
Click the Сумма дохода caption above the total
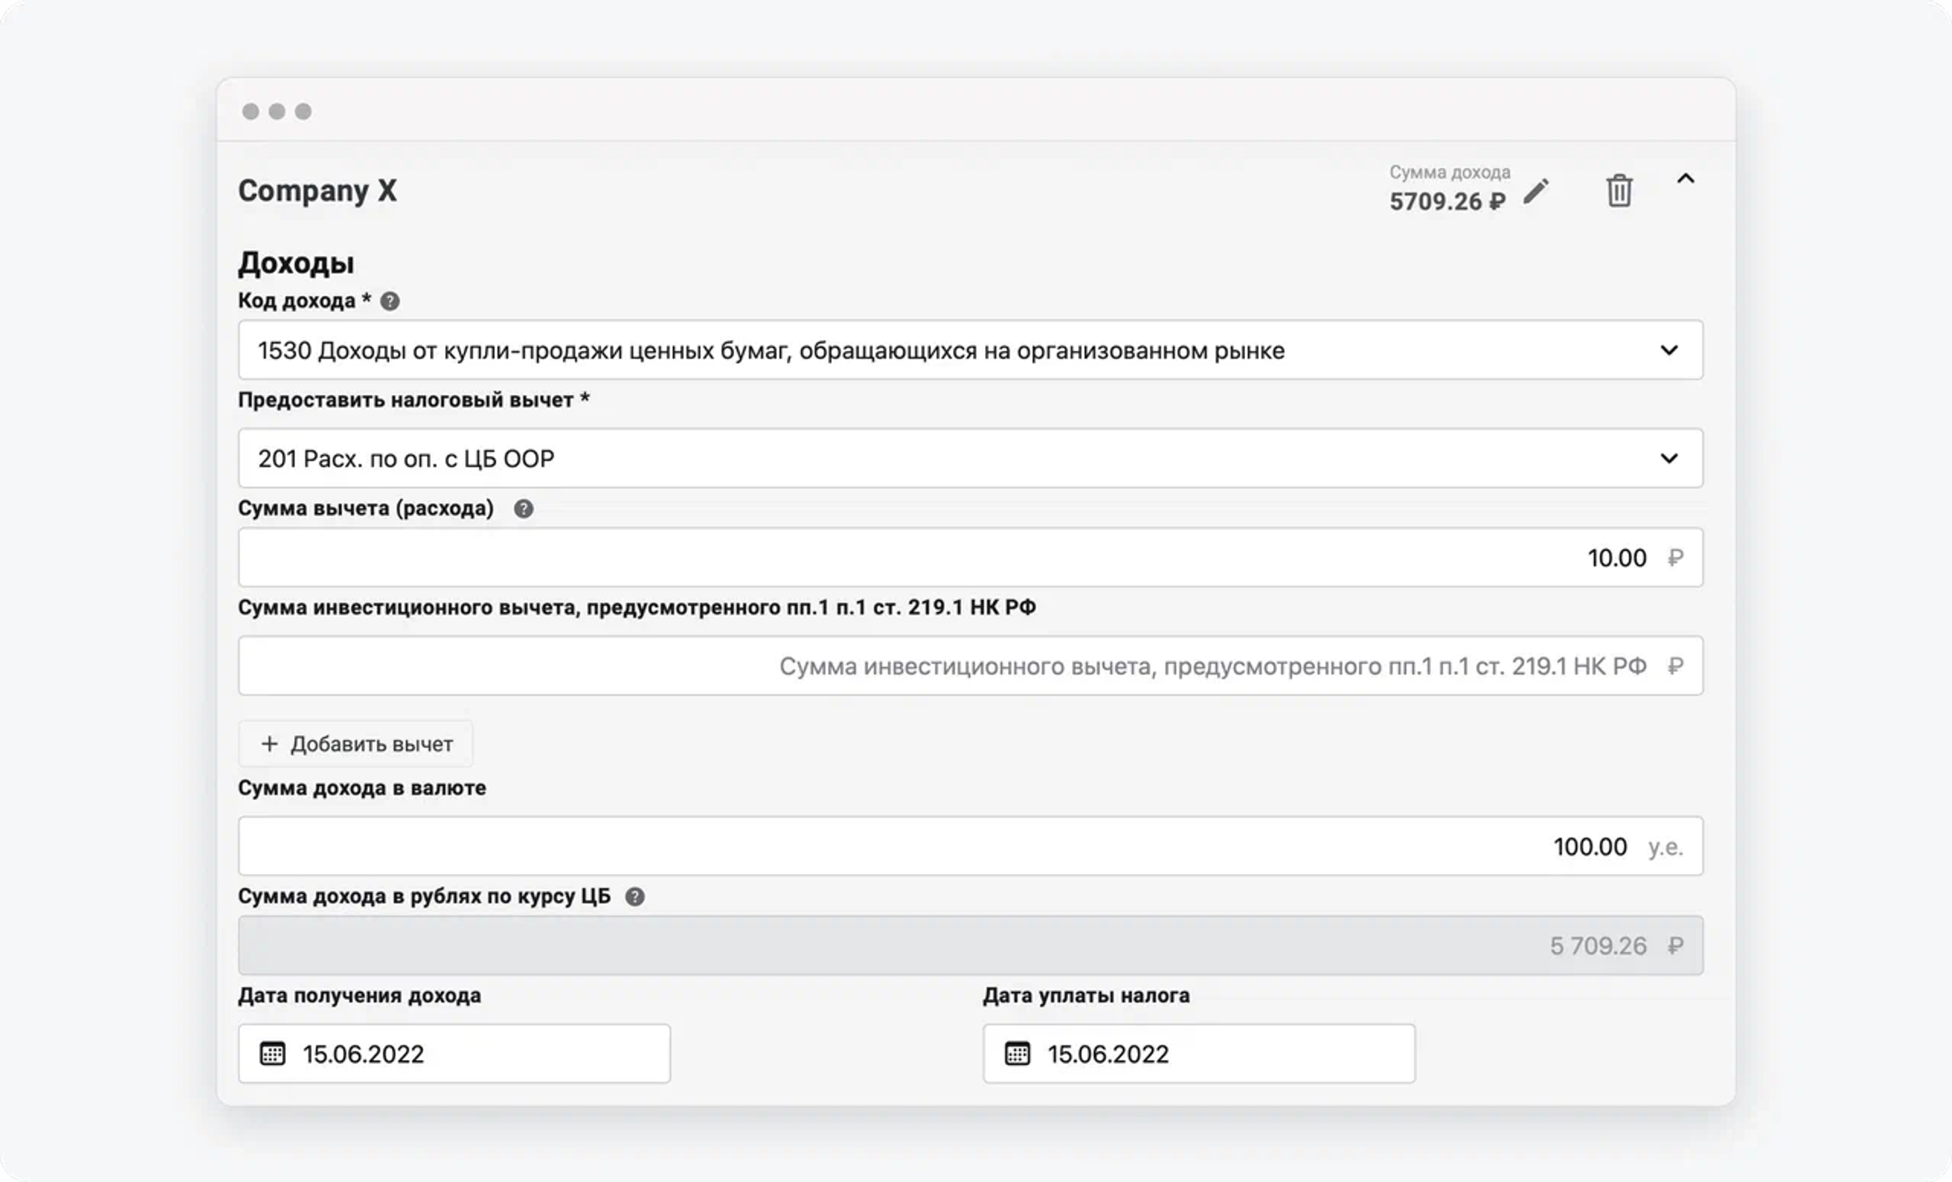[1450, 172]
